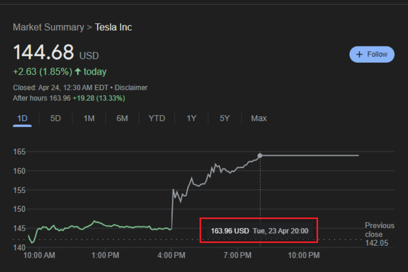Click the 4:00 PM time axis label
The width and height of the screenshot is (408, 272).
(x=171, y=255)
